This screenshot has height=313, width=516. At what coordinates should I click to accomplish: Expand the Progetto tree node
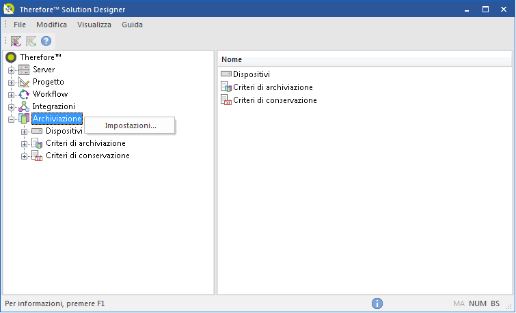coord(11,83)
